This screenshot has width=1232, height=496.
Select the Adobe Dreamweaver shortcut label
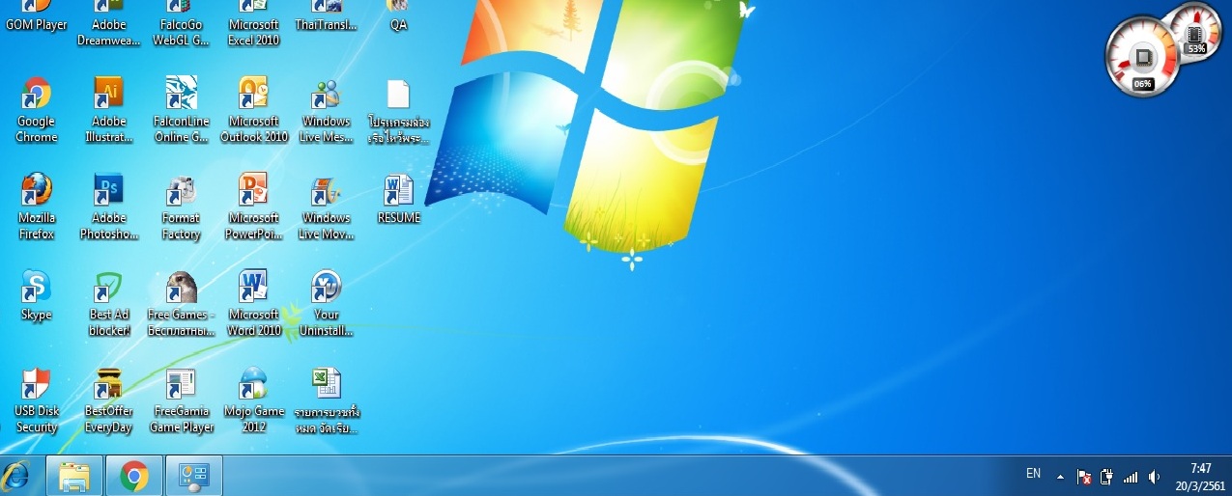click(x=108, y=33)
